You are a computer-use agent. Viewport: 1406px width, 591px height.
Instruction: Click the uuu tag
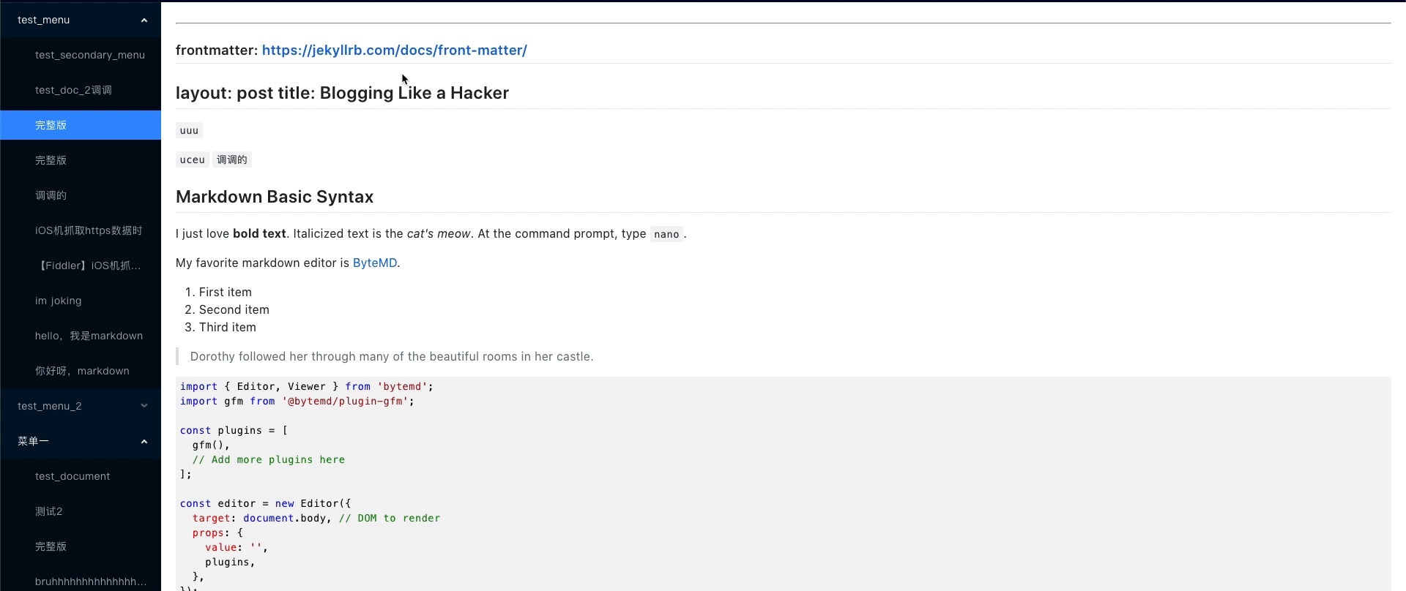point(189,130)
